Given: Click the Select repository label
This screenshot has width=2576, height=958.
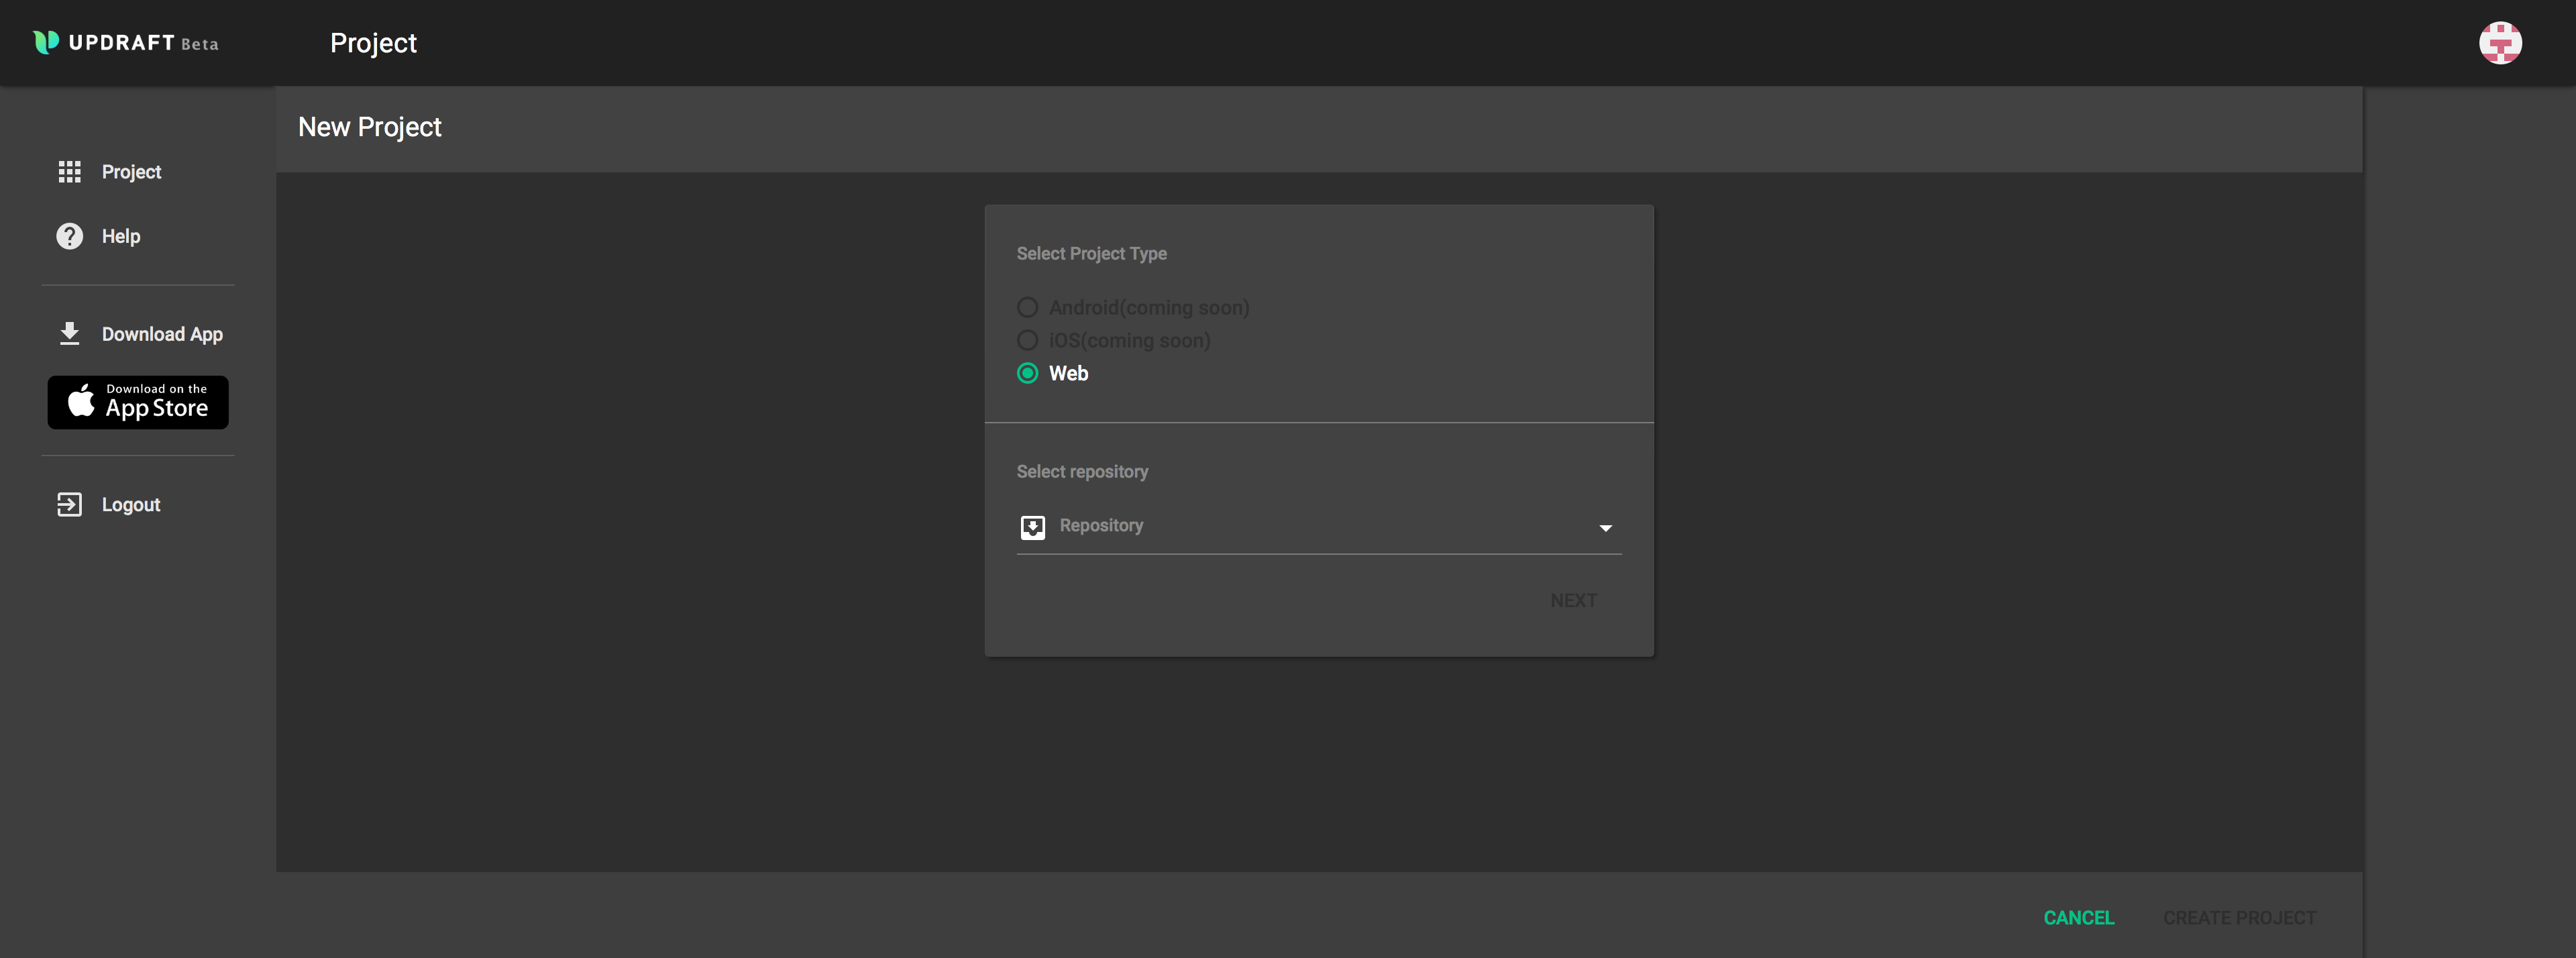Looking at the screenshot, I should (x=1082, y=472).
